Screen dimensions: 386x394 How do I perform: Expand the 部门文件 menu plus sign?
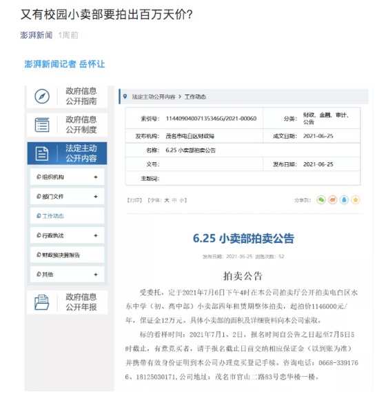coord(96,197)
